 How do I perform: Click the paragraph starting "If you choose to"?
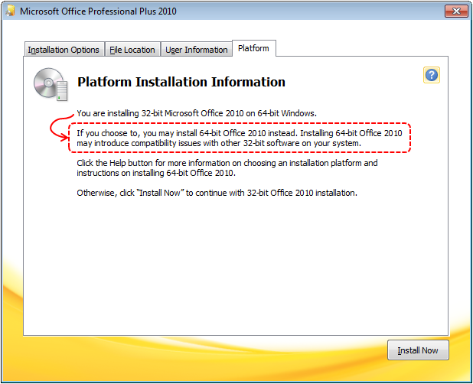pos(240,138)
